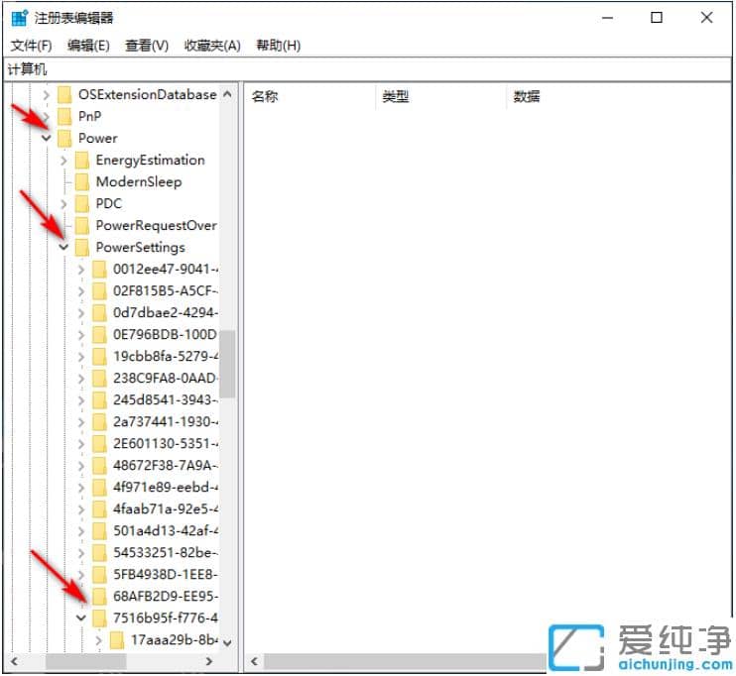Select the 501a4d13-42af folder icon
Image resolution: width=736 pixels, height=676 pixels.
[x=99, y=530]
